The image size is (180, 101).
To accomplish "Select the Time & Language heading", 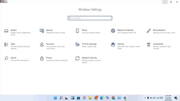I will pyautogui.click(x=89, y=44).
